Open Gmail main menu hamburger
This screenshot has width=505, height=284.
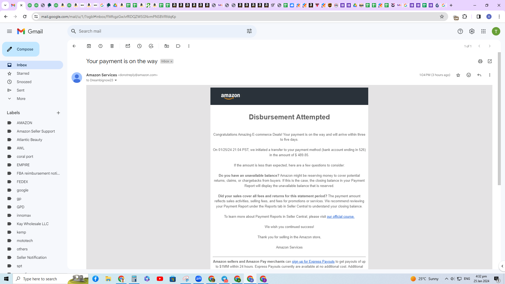pos(9,31)
